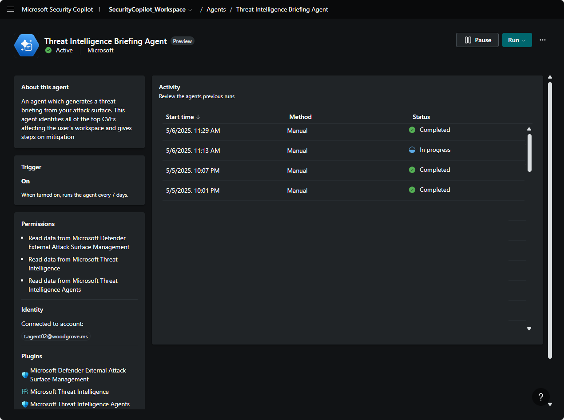
Task: Click Microsoft Security Copilot title
Action: [57, 9]
